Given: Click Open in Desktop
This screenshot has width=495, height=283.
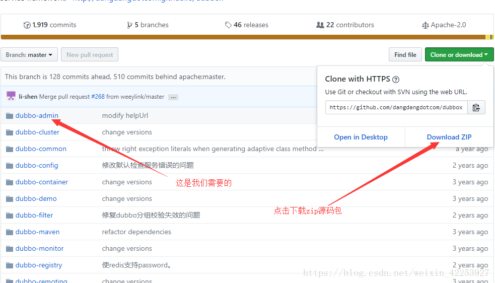Looking at the screenshot, I should [361, 137].
